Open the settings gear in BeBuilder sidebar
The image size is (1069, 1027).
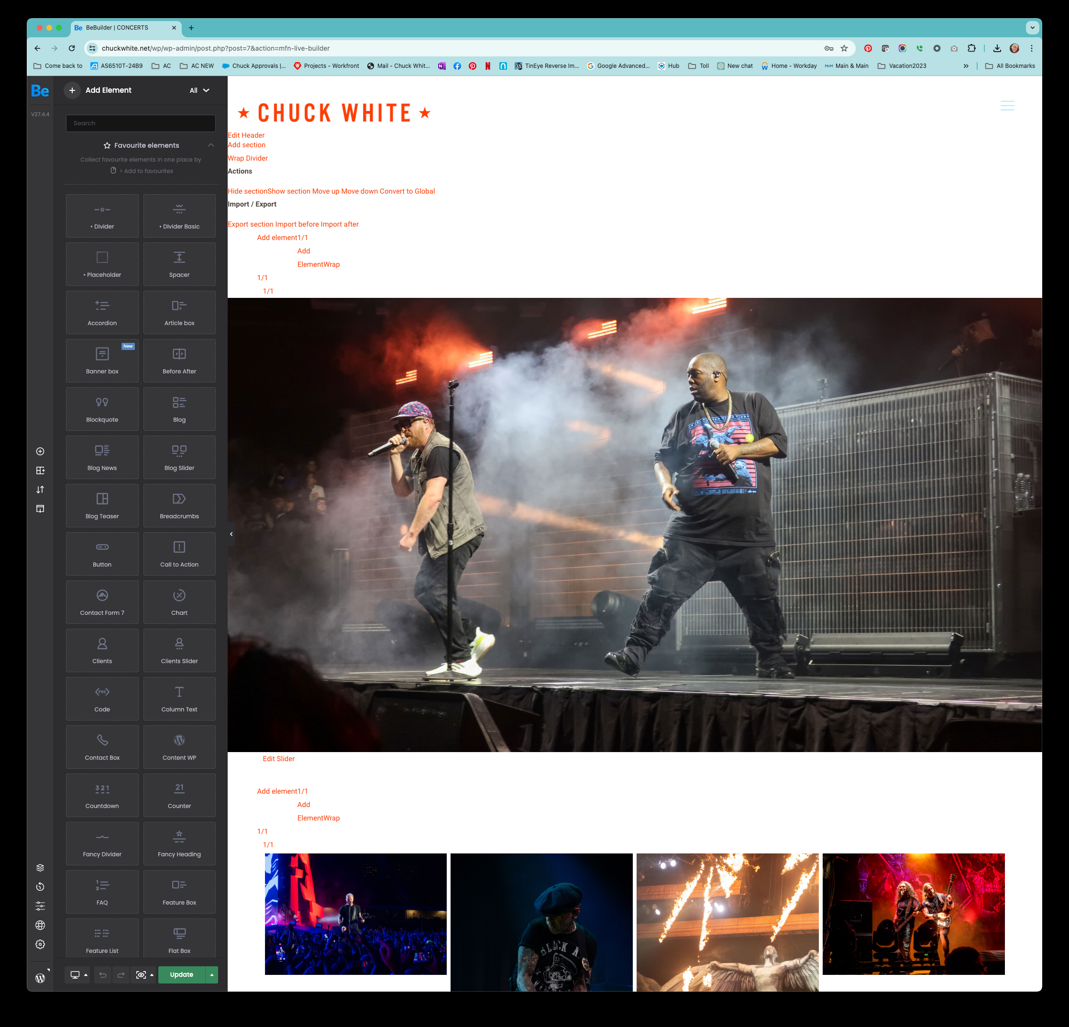coord(40,944)
